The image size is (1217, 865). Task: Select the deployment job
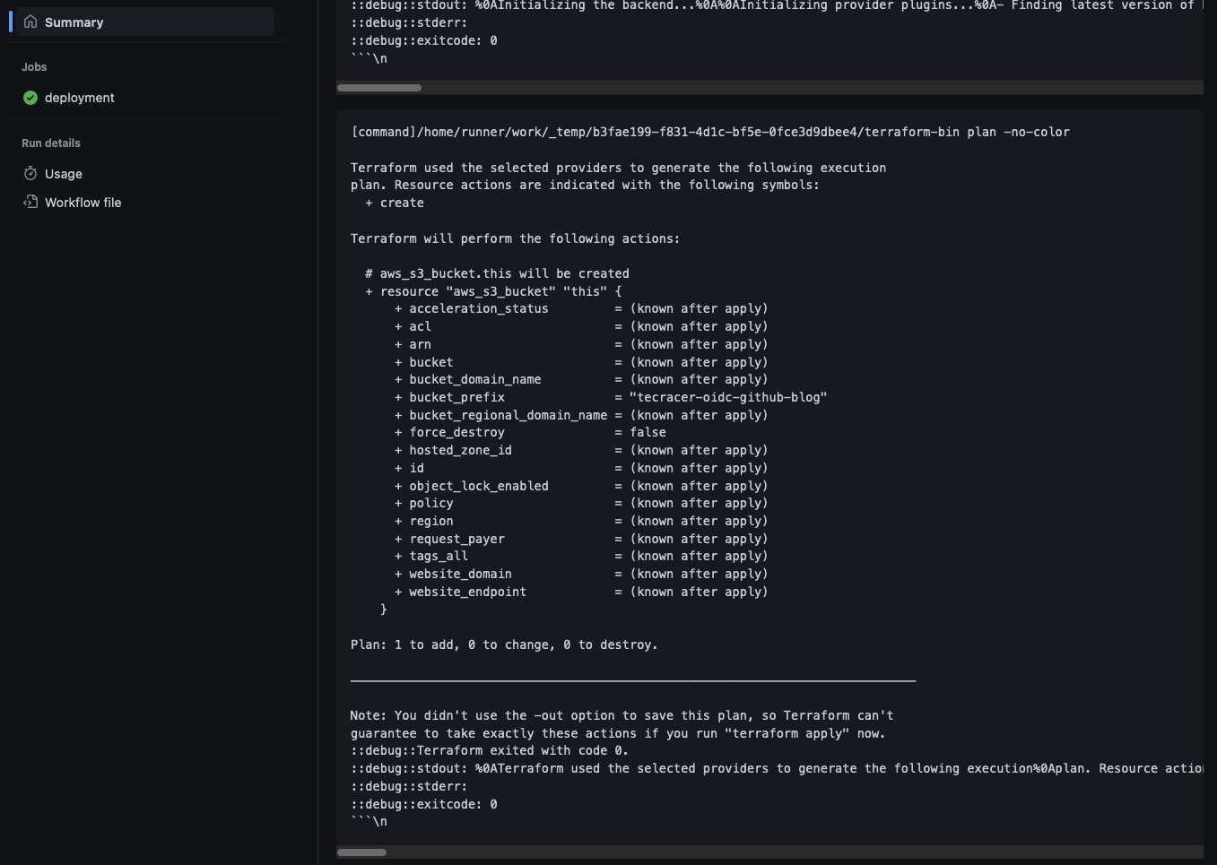(x=80, y=98)
